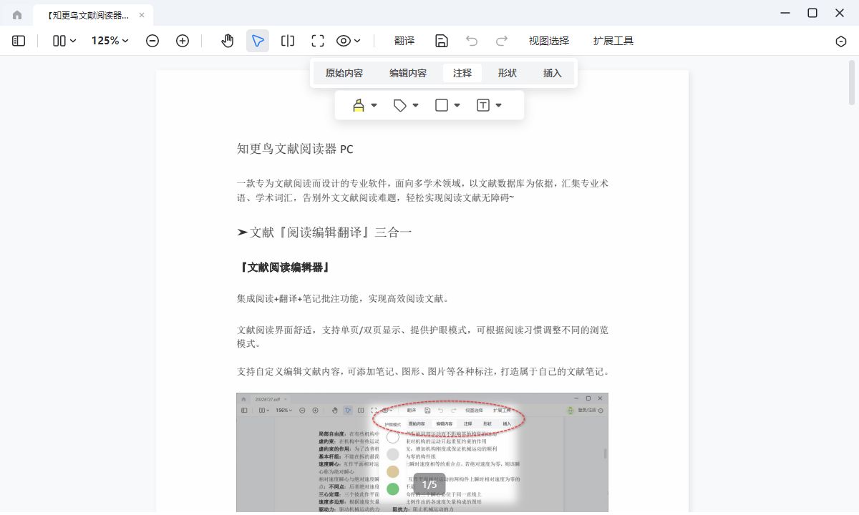
Task: Enter full screen mode
Action: tap(318, 41)
